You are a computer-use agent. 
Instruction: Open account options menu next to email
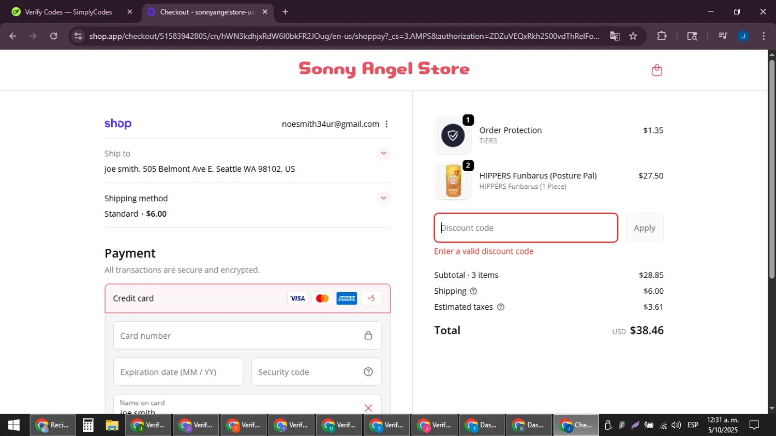click(386, 124)
